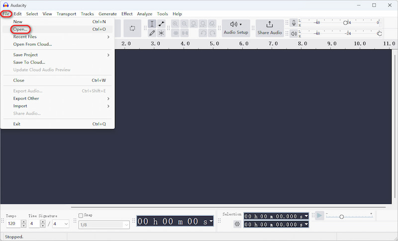Viewport: 398px width, 241px height.
Task: Click the record meter microphone icon
Action: coord(294,23)
